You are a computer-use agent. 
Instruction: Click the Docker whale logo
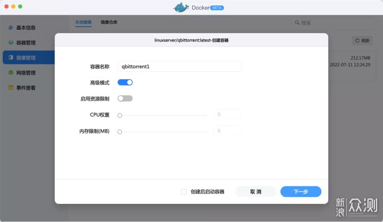point(181,7)
